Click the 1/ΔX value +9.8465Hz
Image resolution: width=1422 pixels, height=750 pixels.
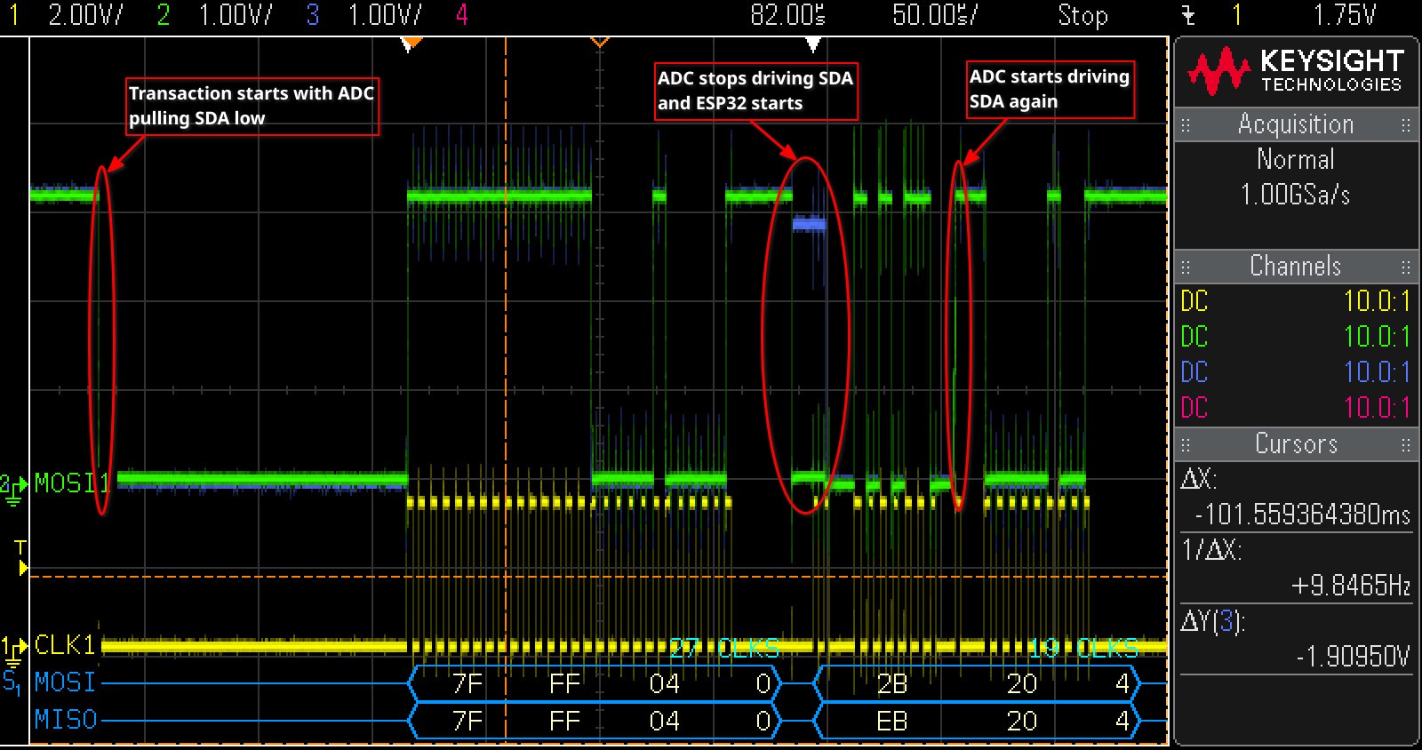(1351, 586)
